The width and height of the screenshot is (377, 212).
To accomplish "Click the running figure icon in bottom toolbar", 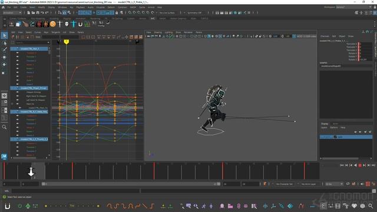I will (204, 206).
